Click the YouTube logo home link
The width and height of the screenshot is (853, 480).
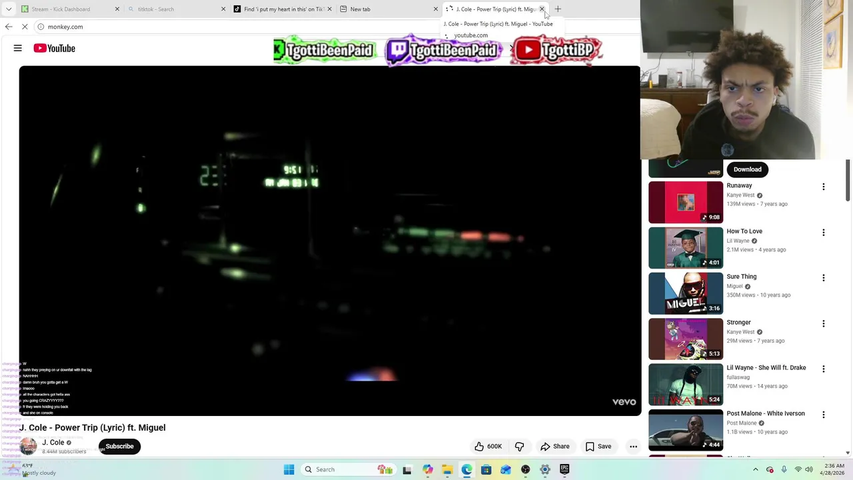(54, 48)
